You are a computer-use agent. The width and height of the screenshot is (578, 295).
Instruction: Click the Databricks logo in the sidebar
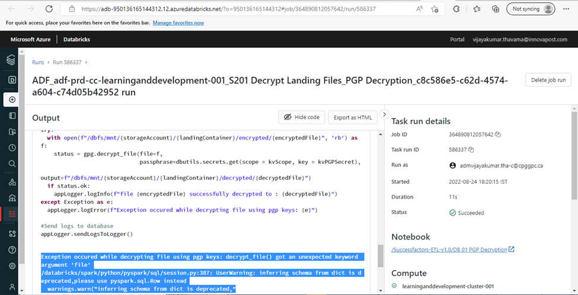point(11,60)
